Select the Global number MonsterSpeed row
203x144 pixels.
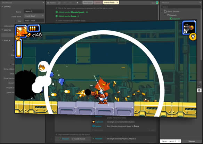[72, 12]
